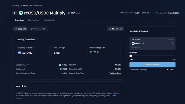Open Transaction Settings gear icon
The image size is (185, 104).
tap(174, 69)
